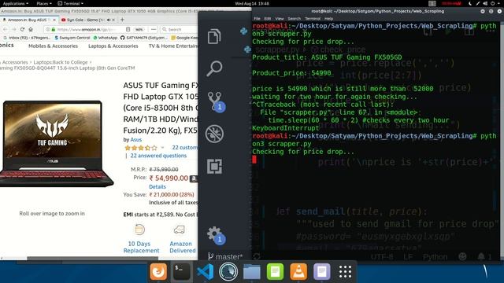The height and width of the screenshot is (283, 504).
Task: Open the Help menu in the terminal window
Action: [328, 19]
